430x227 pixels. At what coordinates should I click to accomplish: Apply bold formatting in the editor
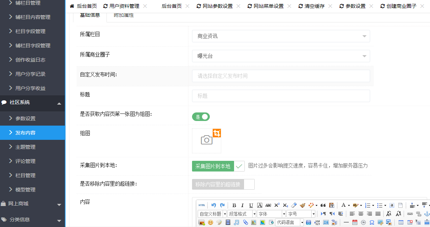(234, 205)
